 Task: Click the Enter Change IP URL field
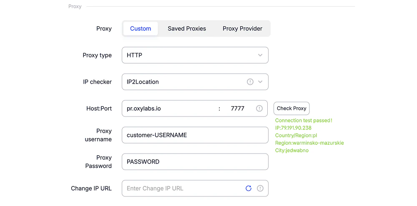click(x=183, y=188)
